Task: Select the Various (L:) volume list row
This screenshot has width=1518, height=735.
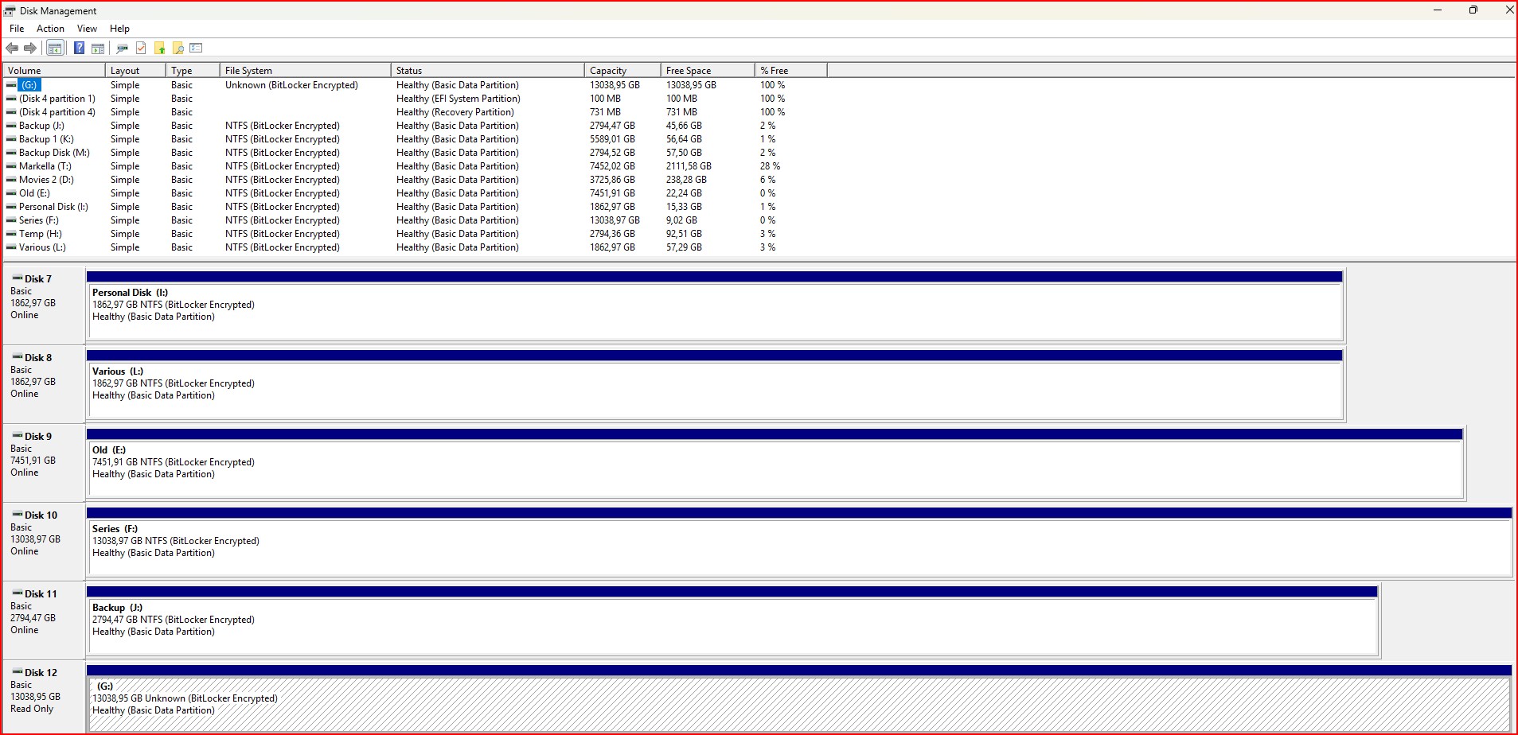Action: pos(414,247)
